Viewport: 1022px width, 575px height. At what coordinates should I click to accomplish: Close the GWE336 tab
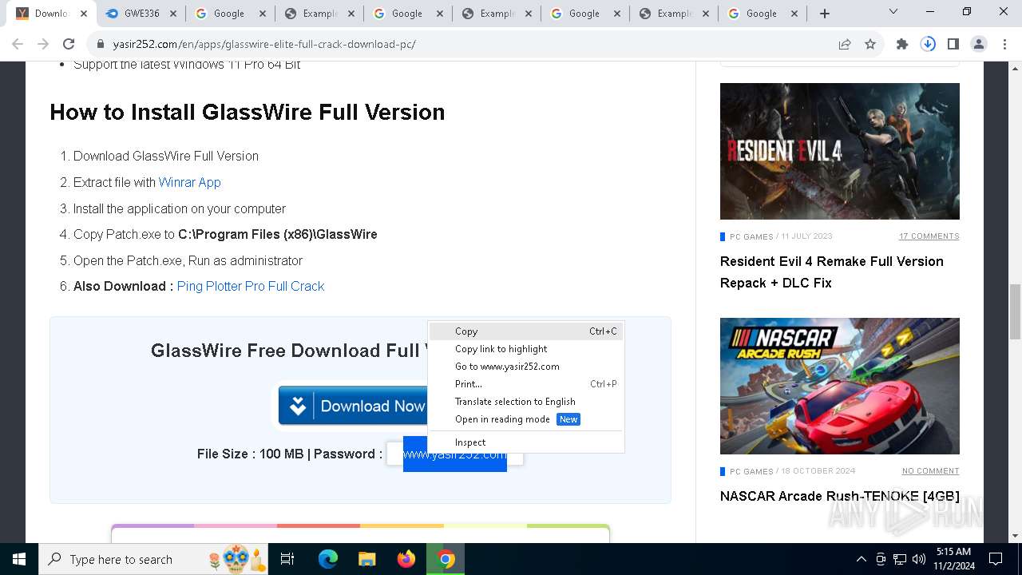[x=173, y=14]
